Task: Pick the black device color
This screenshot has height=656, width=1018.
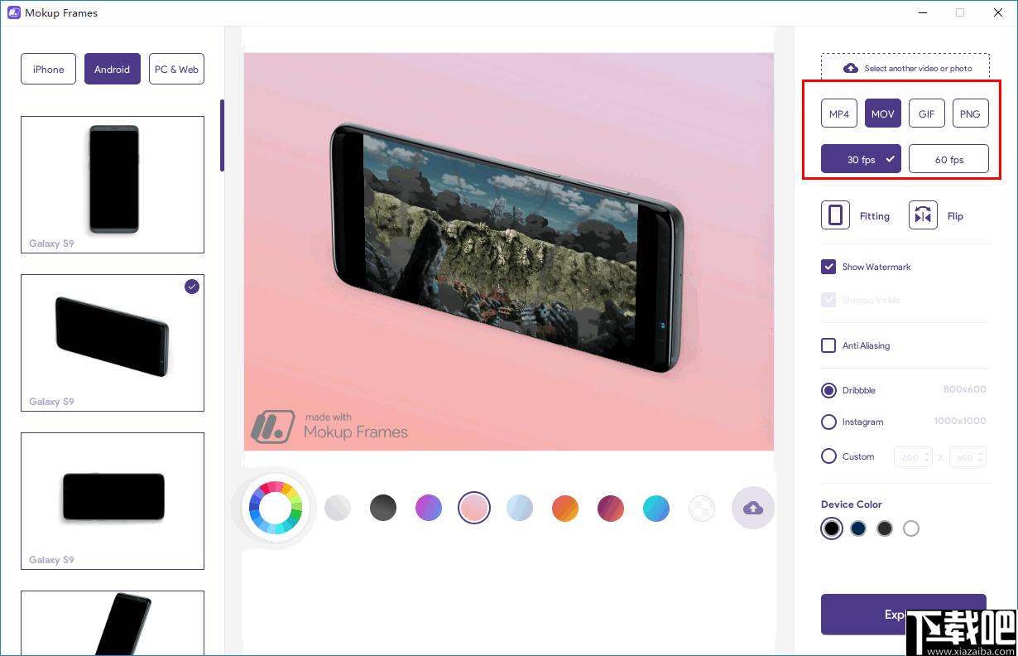Action: click(x=832, y=528)
